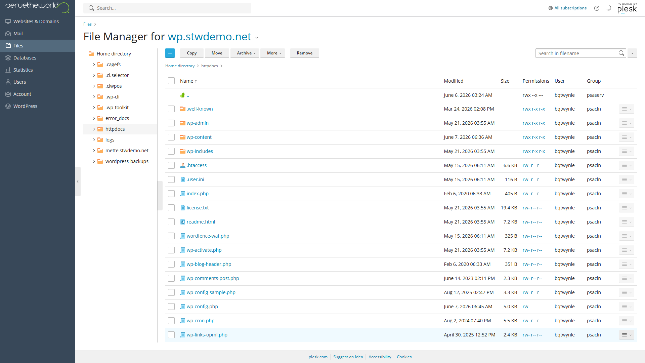Viewport: 645px width, 363px height.
Task: Open row menu for wp-content
Action: point(627,137)
